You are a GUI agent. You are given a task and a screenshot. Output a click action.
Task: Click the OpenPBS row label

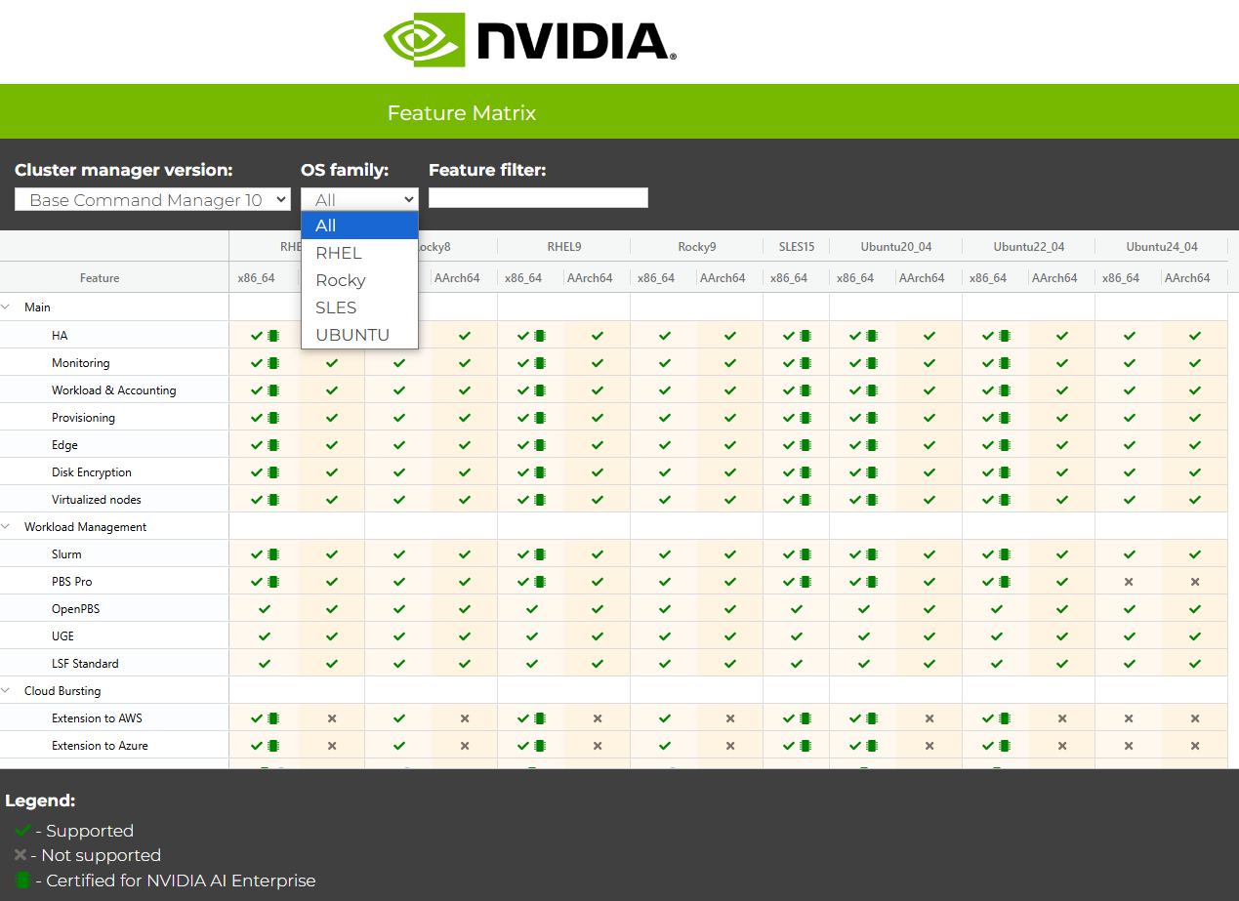(x=76, y=608)
